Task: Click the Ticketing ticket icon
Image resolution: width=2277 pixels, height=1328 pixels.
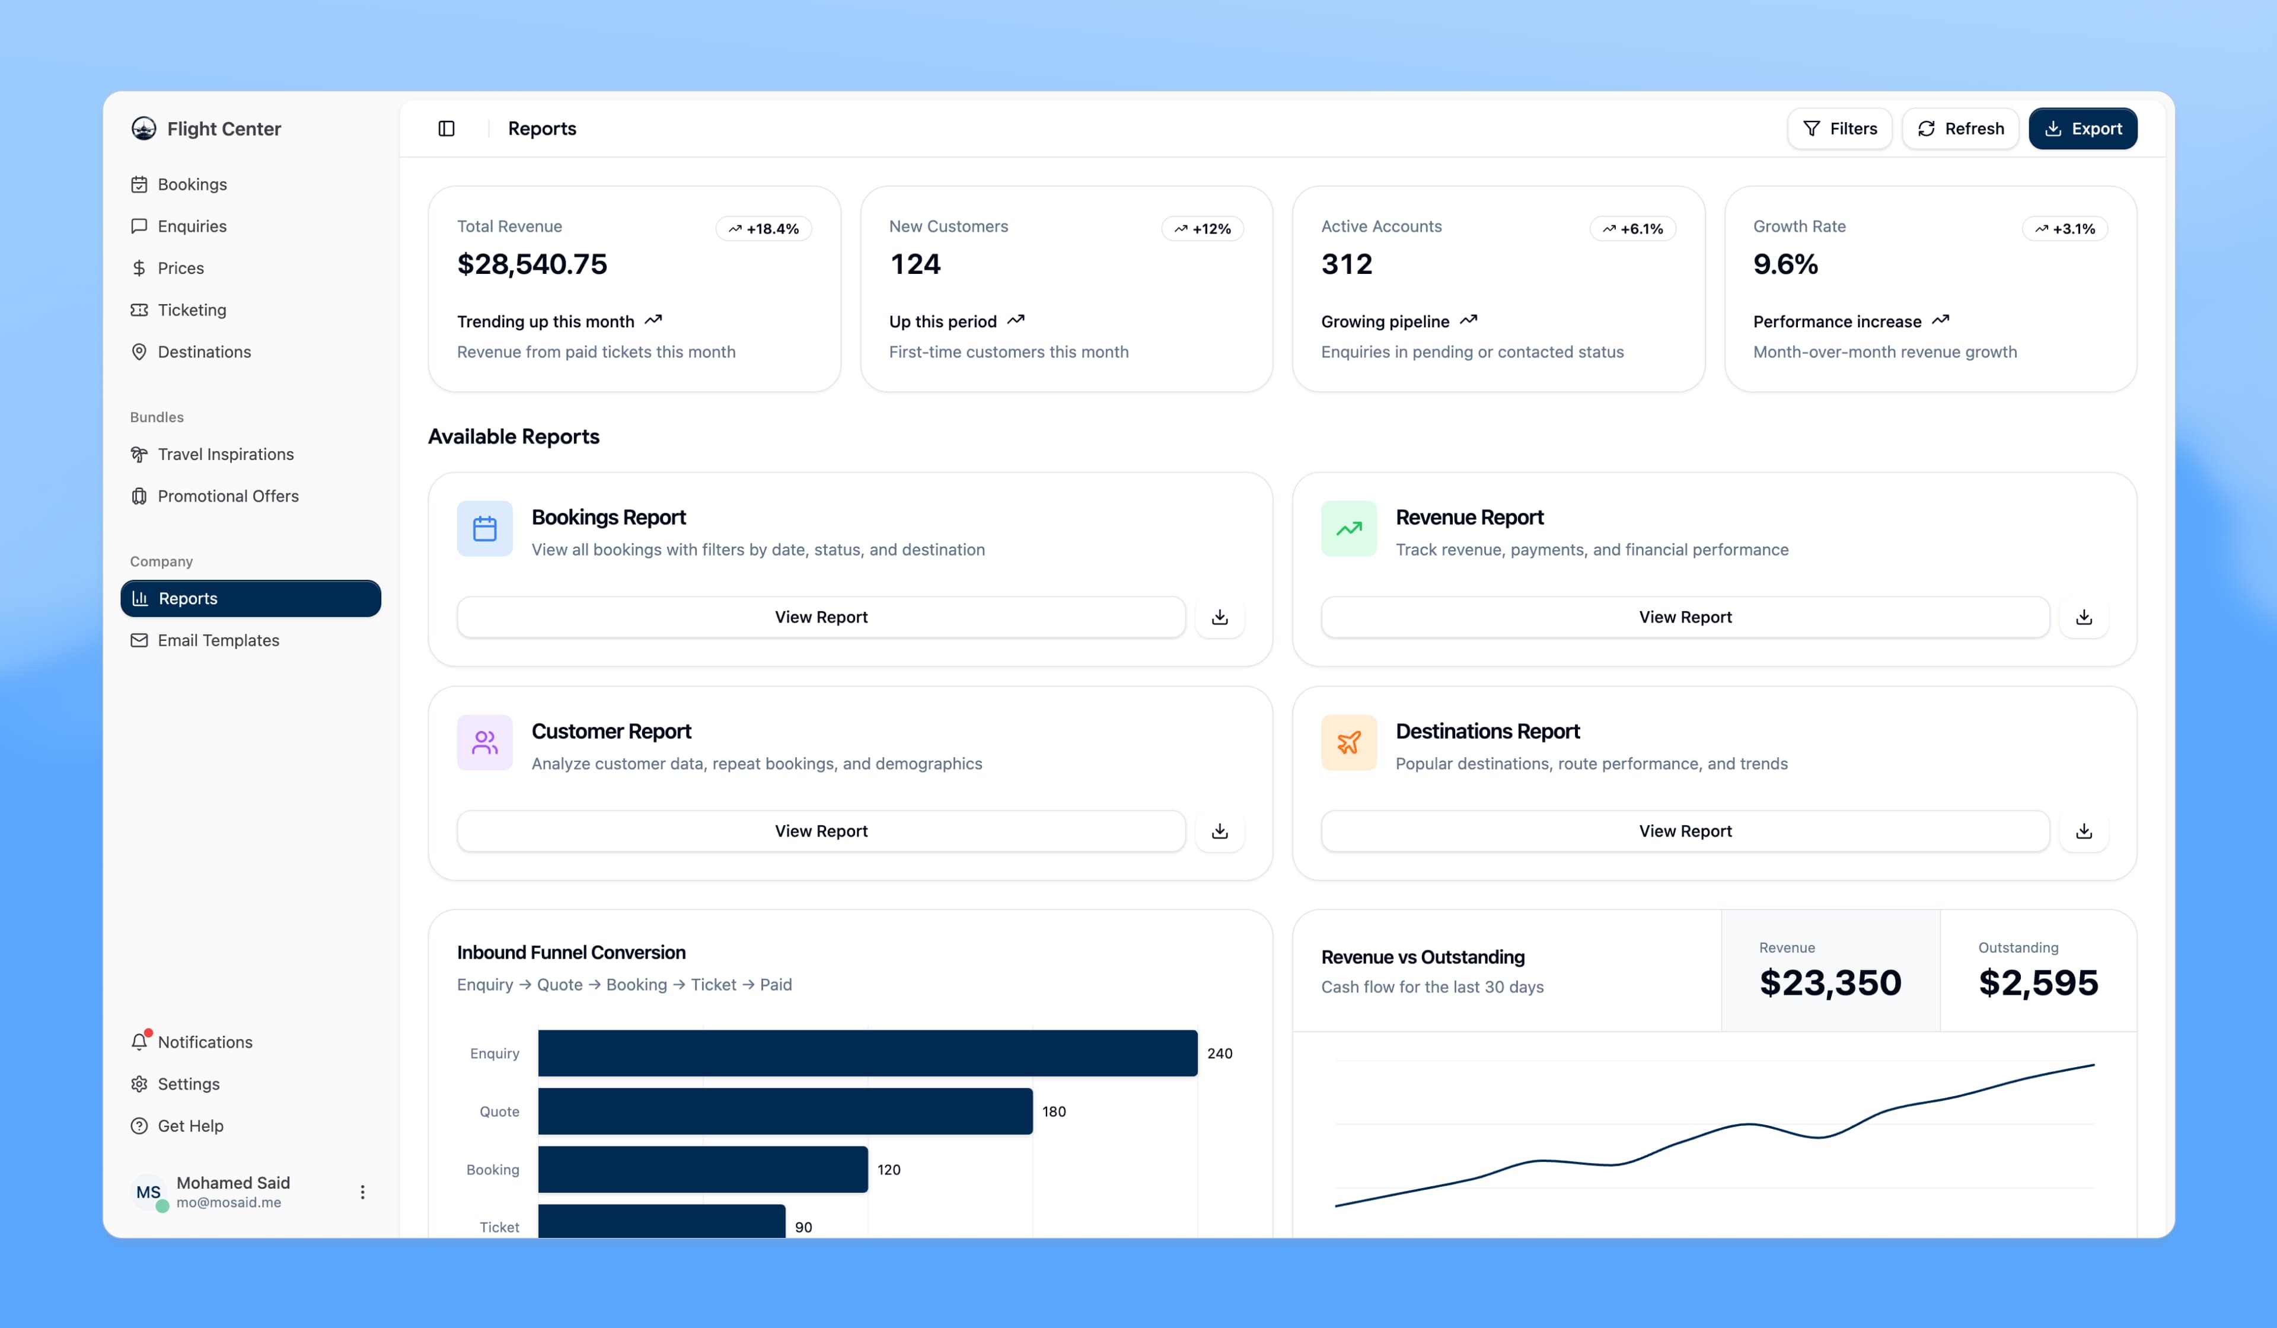Action: [x=139, y=310]
